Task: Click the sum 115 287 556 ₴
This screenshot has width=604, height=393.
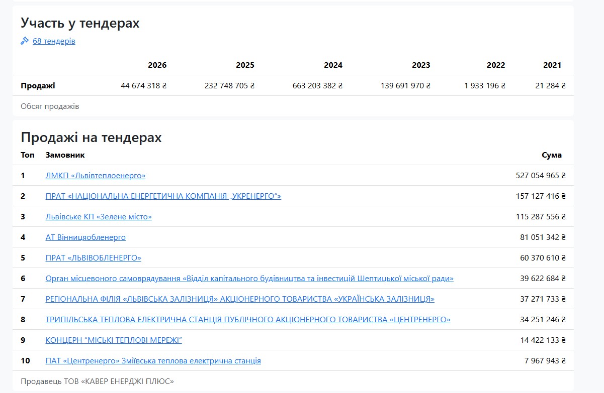Action: [541, 217]
